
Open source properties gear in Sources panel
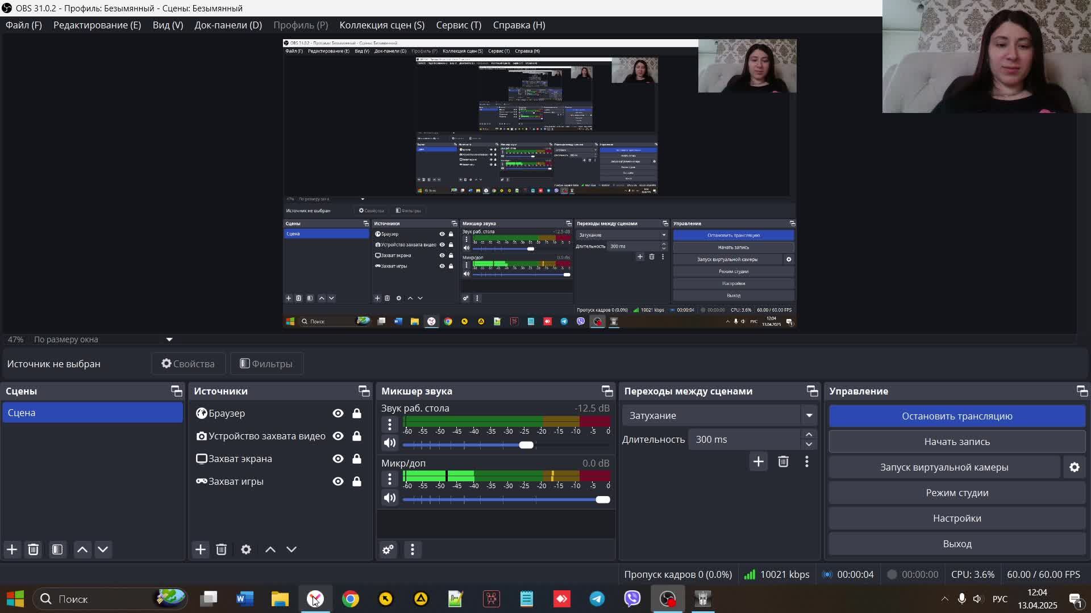246,549
